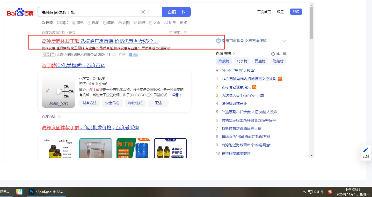Open dropdown arrow beside 2024-11 ad source
The image size is (372, 197).
point(114,55)
